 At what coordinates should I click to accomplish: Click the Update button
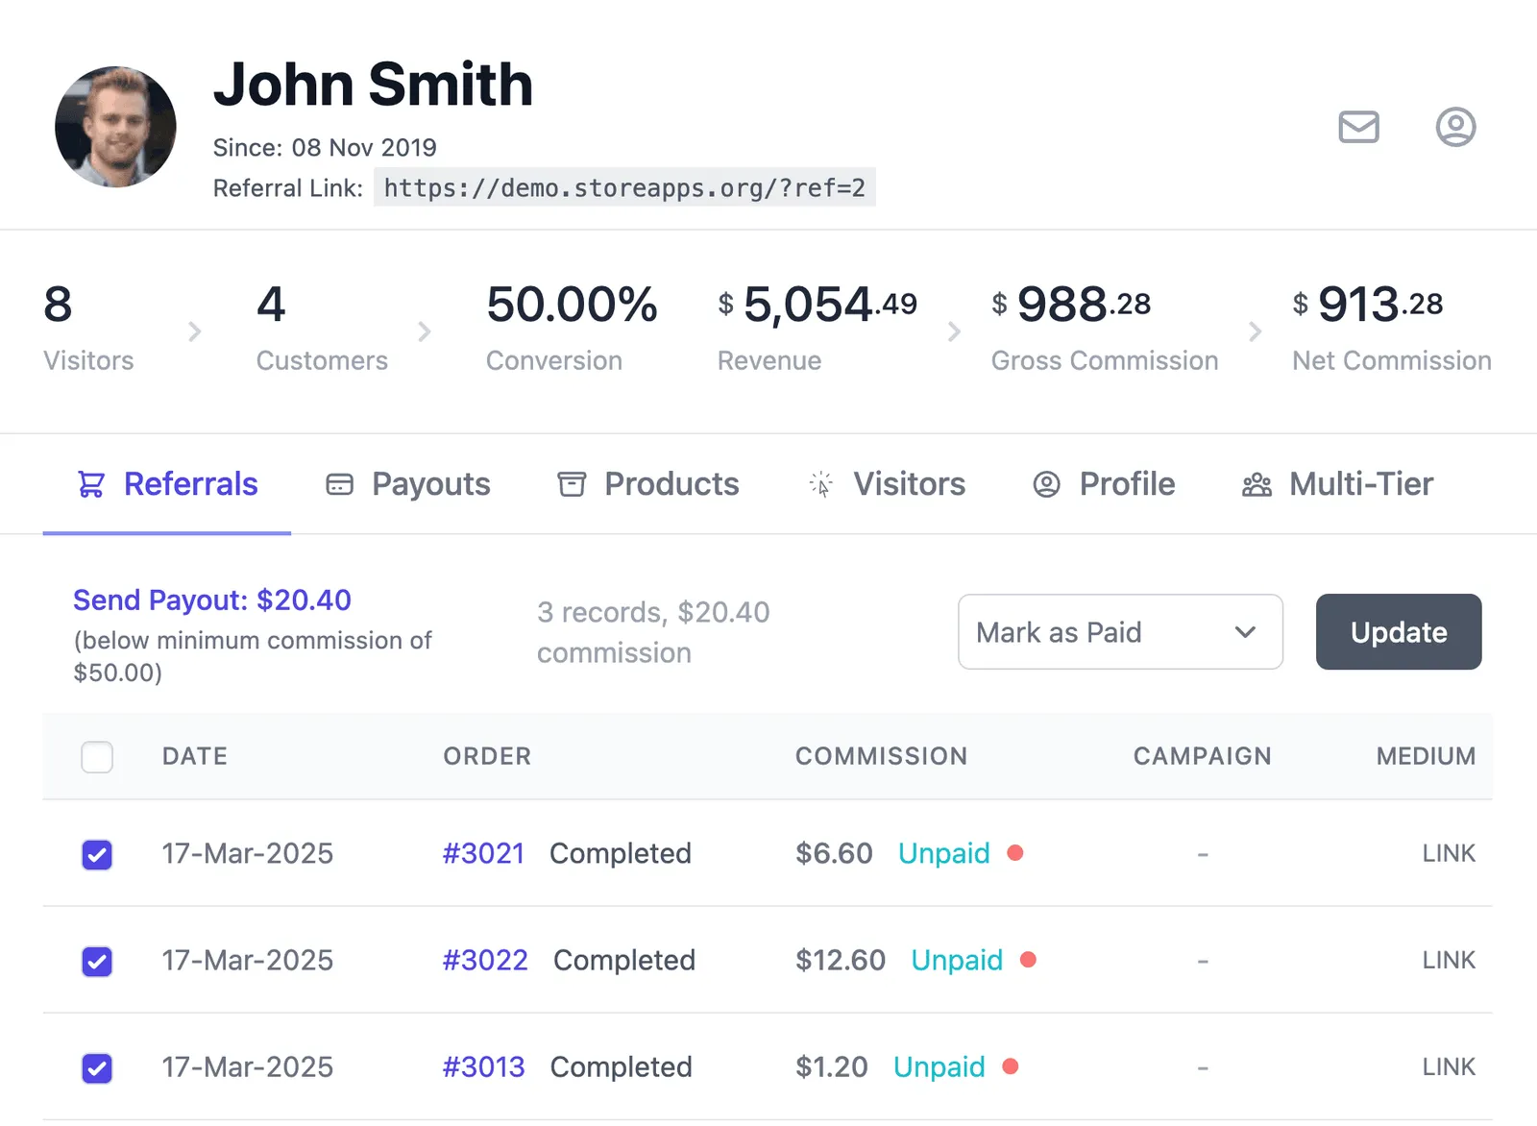coord(1399,632)
